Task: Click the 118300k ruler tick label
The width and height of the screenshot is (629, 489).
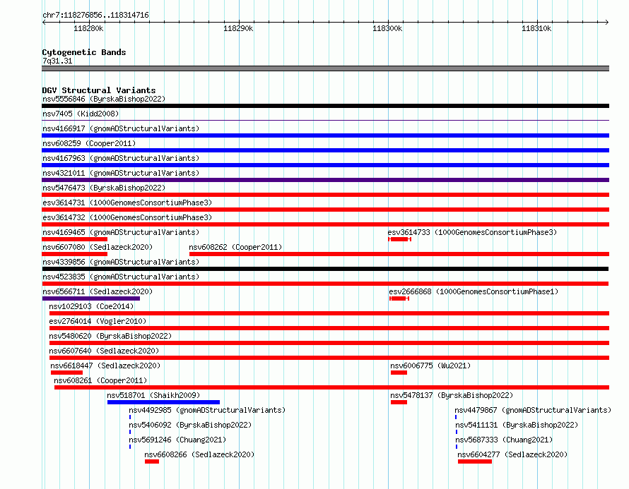Action: point(387,28)
